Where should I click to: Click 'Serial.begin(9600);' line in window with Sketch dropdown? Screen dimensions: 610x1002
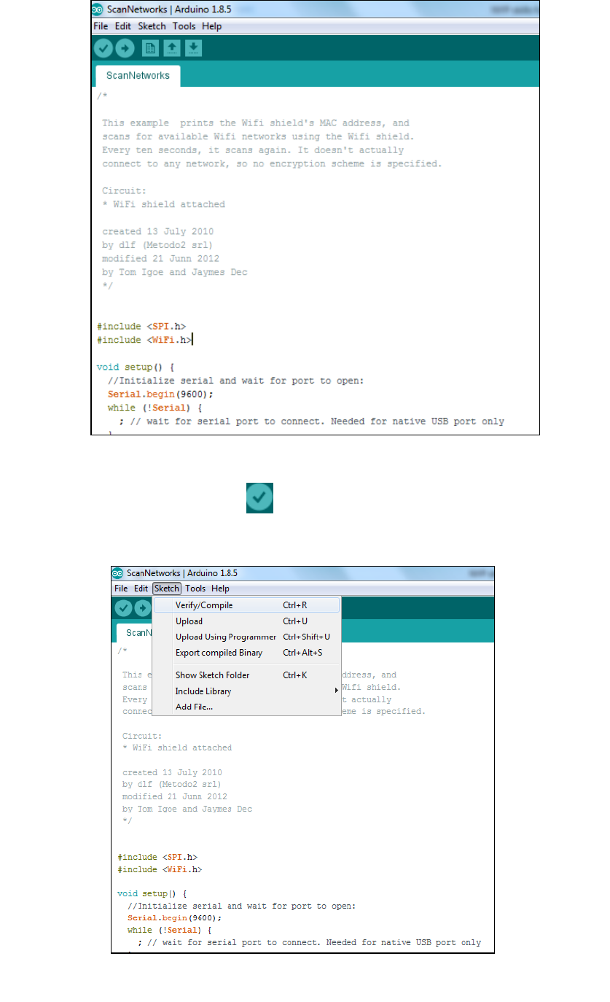(174, 918)
